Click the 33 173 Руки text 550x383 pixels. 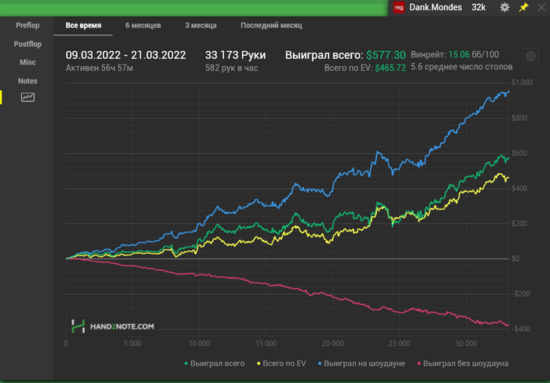236,55
